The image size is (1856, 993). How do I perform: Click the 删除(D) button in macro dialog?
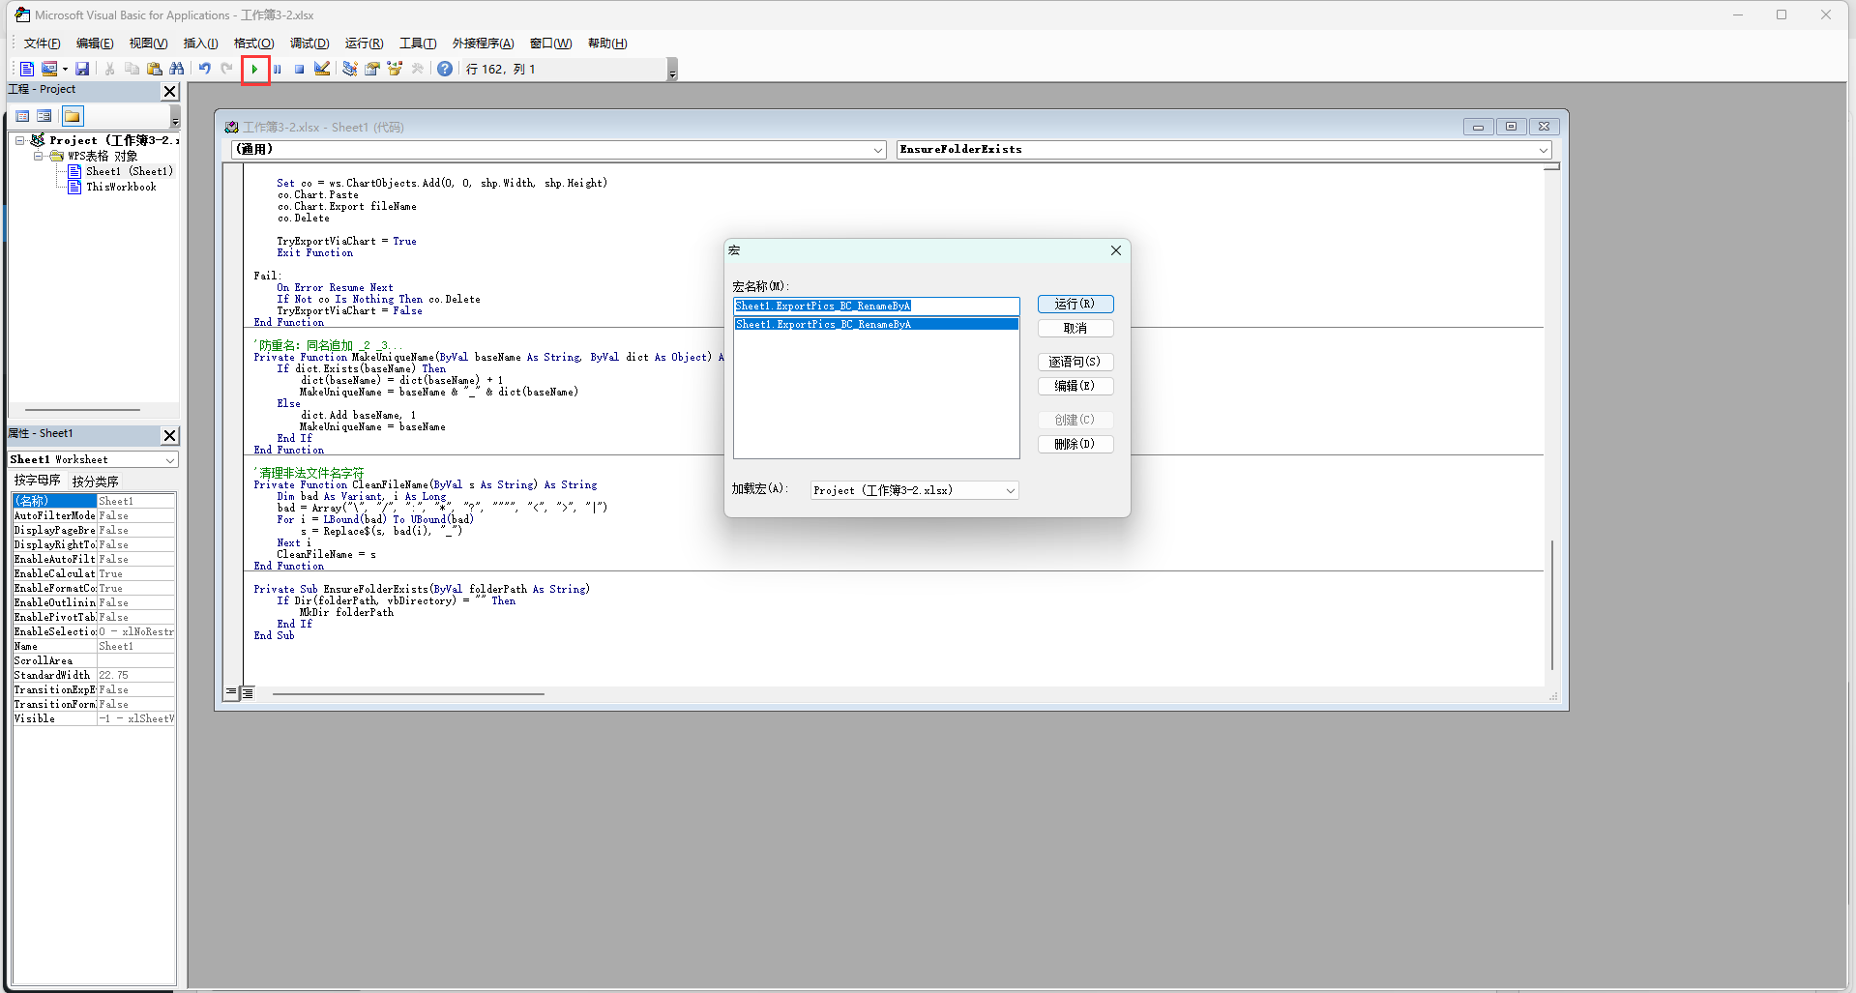click(1075, 445)
